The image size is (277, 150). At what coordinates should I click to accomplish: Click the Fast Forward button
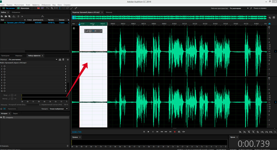[x=166, y=132]
